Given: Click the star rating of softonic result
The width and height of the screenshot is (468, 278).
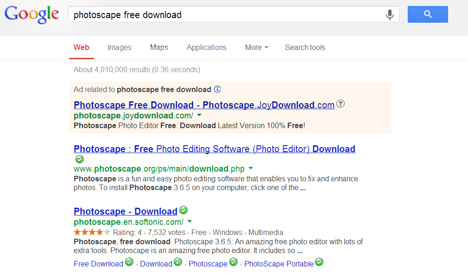Looking at the screenshot, I should coord(92,232).
